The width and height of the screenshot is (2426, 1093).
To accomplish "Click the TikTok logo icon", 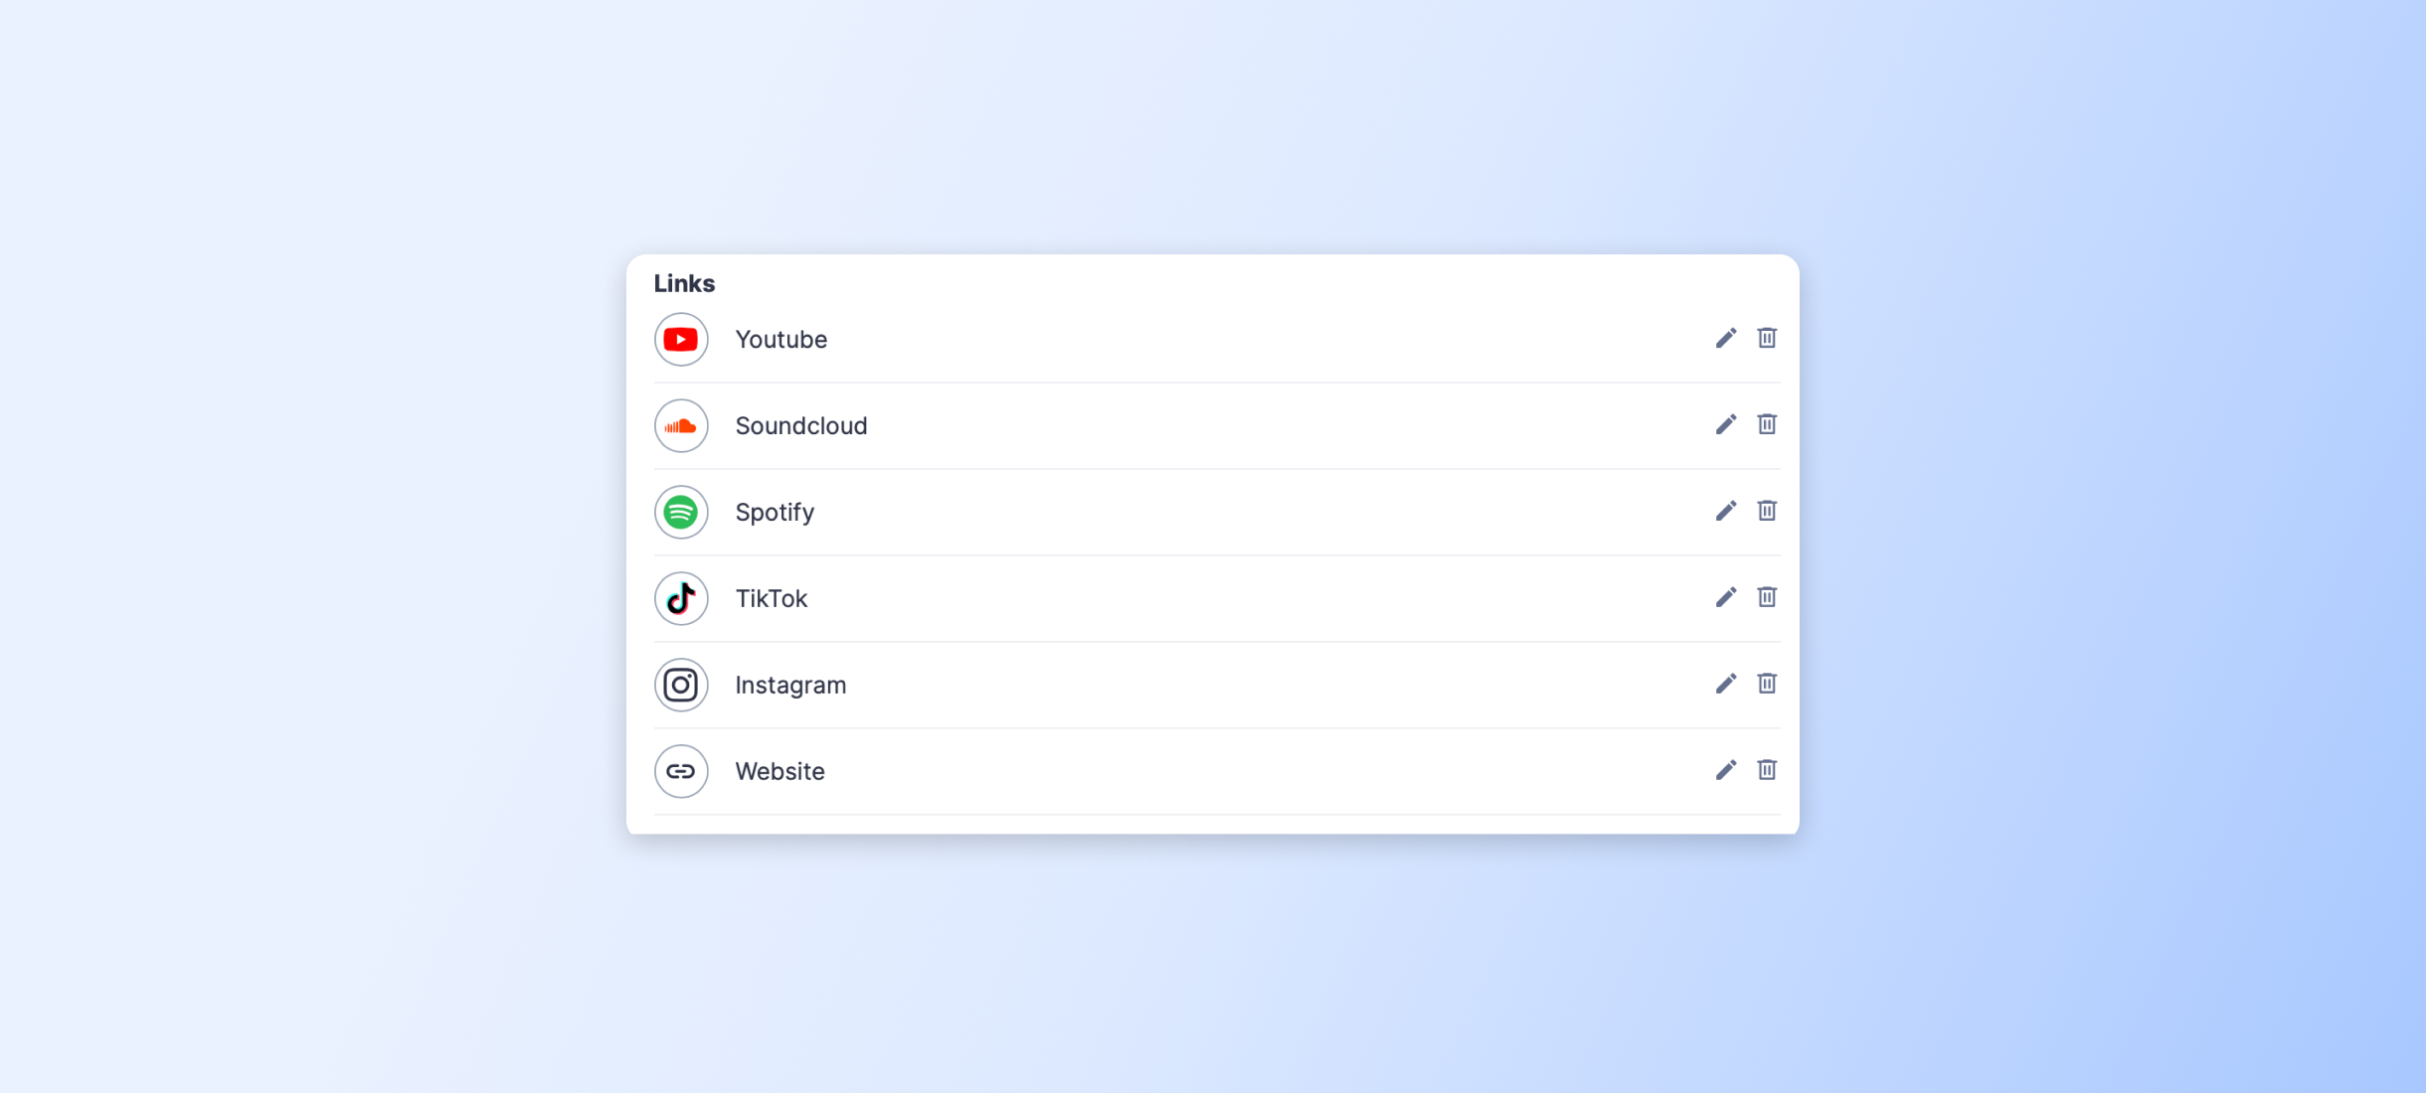I will click(x=681, y=599).
